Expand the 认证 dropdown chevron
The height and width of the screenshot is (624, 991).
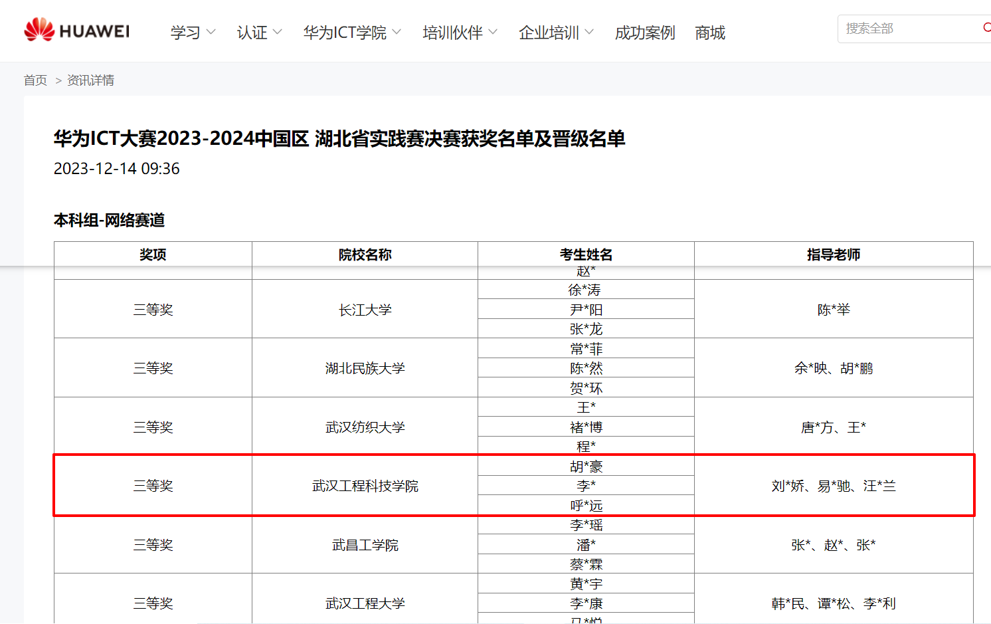[278, 32]
